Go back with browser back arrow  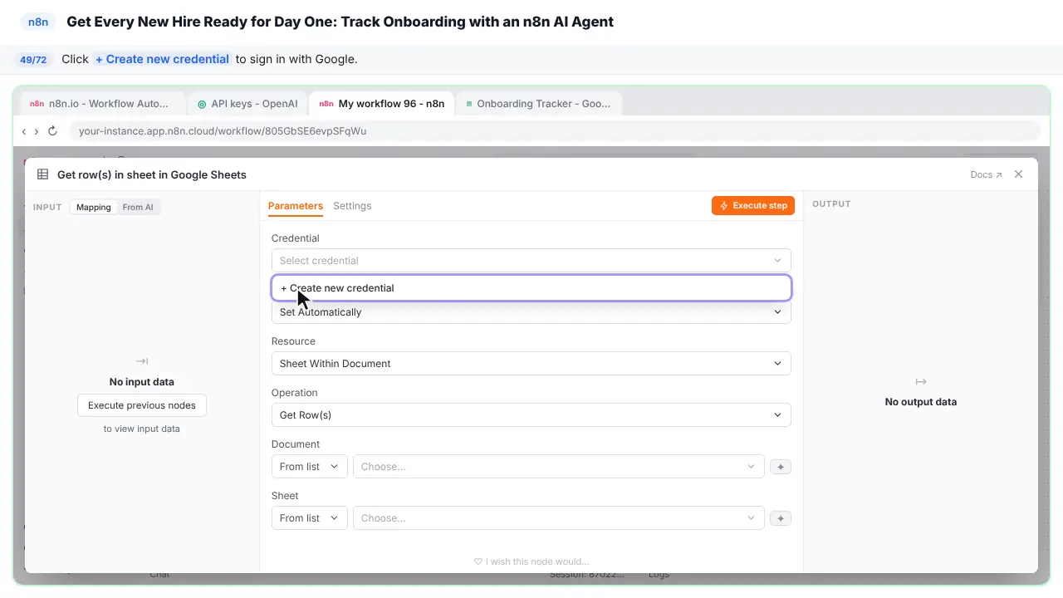(x=24, y=131)
